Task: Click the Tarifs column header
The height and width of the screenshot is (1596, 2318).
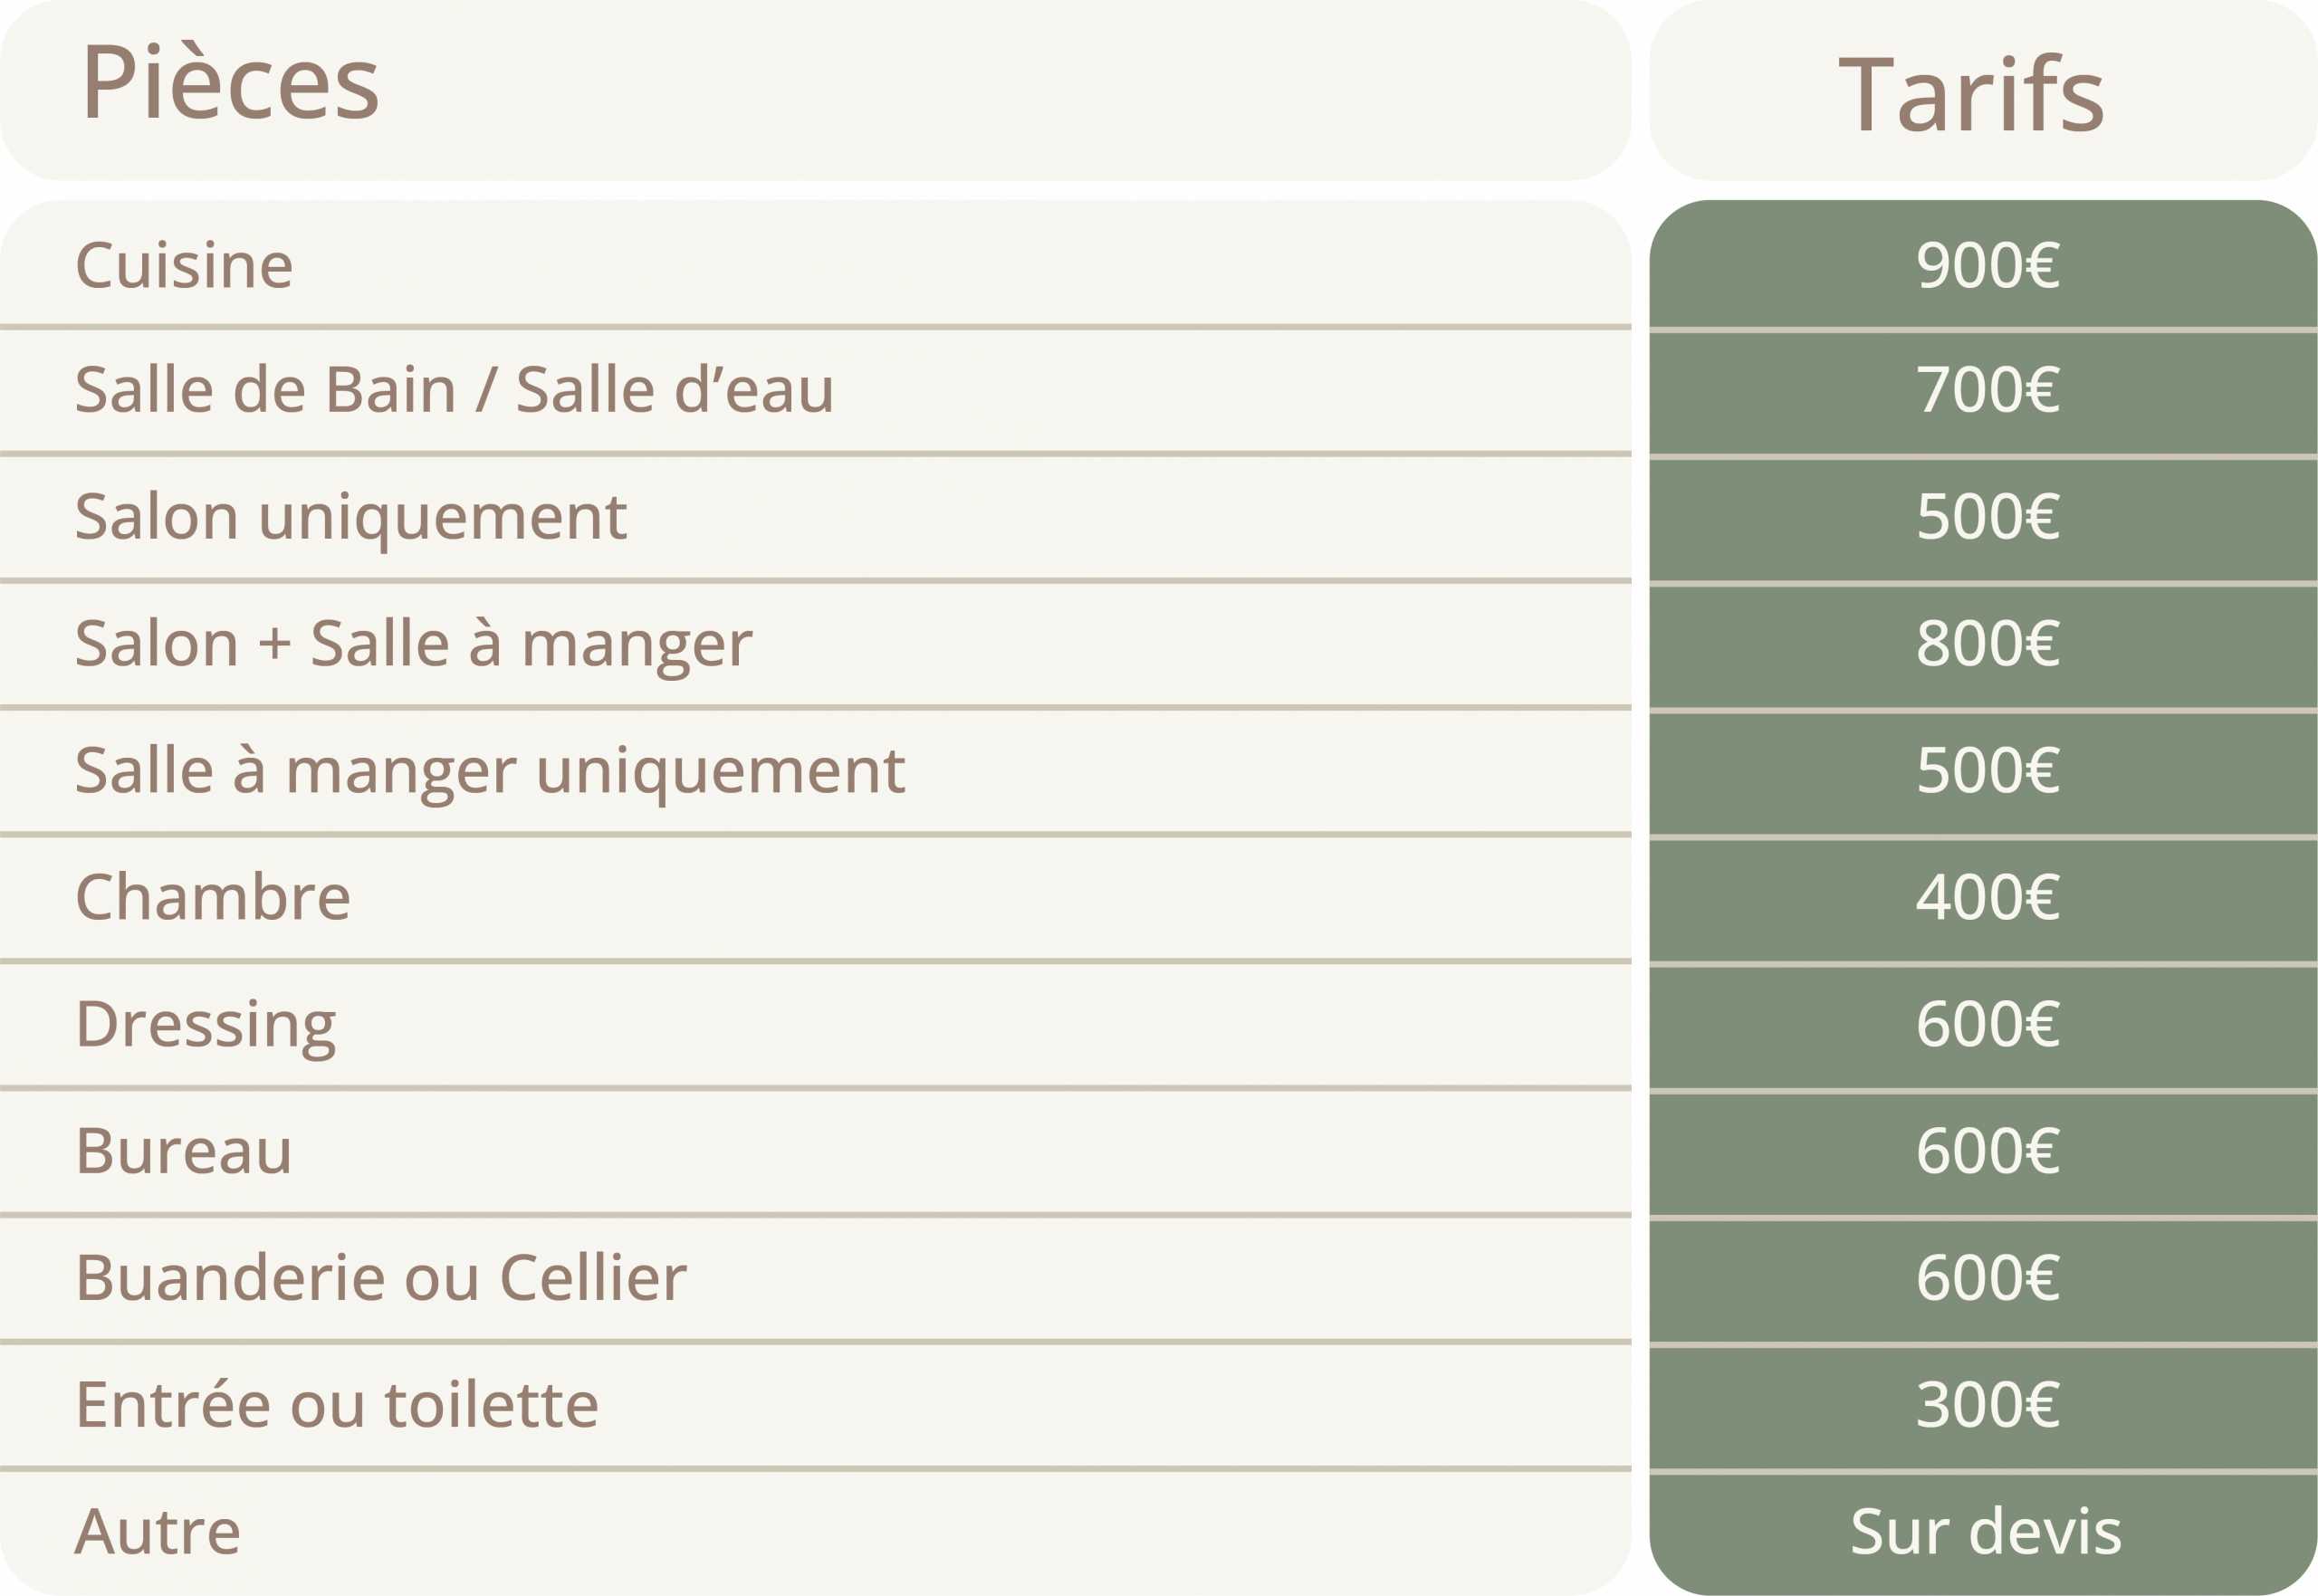Action: click(1972, 94)
